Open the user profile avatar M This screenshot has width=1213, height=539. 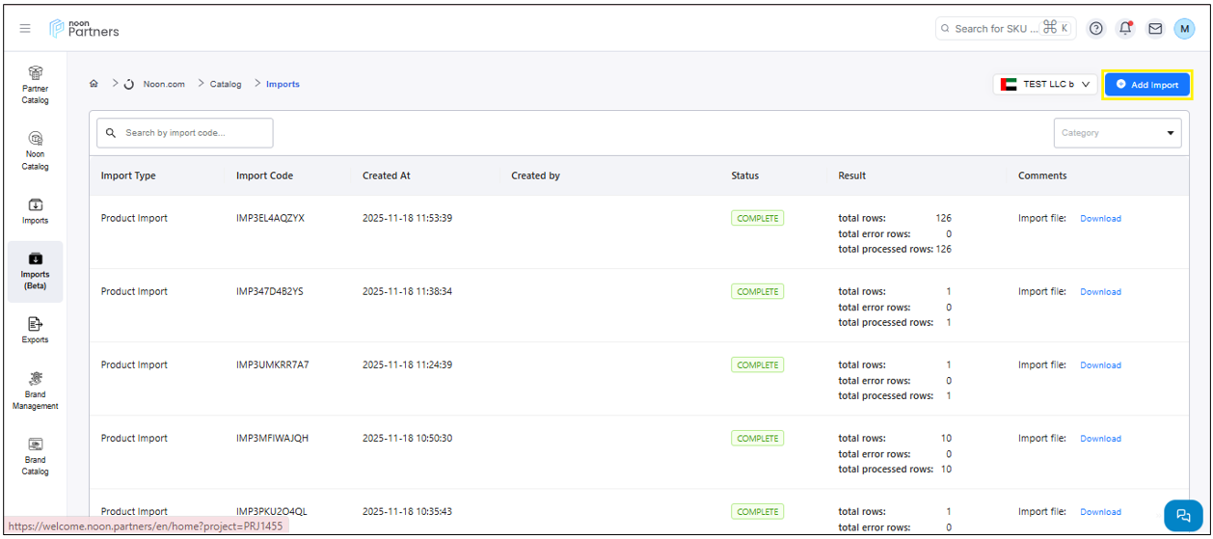1184,29
